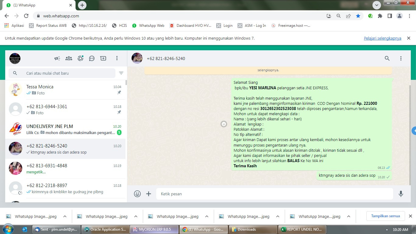Expand first WhatsApp Image download options
The width and height of the screenshot is (416, 234).
(x=65, y=217)
